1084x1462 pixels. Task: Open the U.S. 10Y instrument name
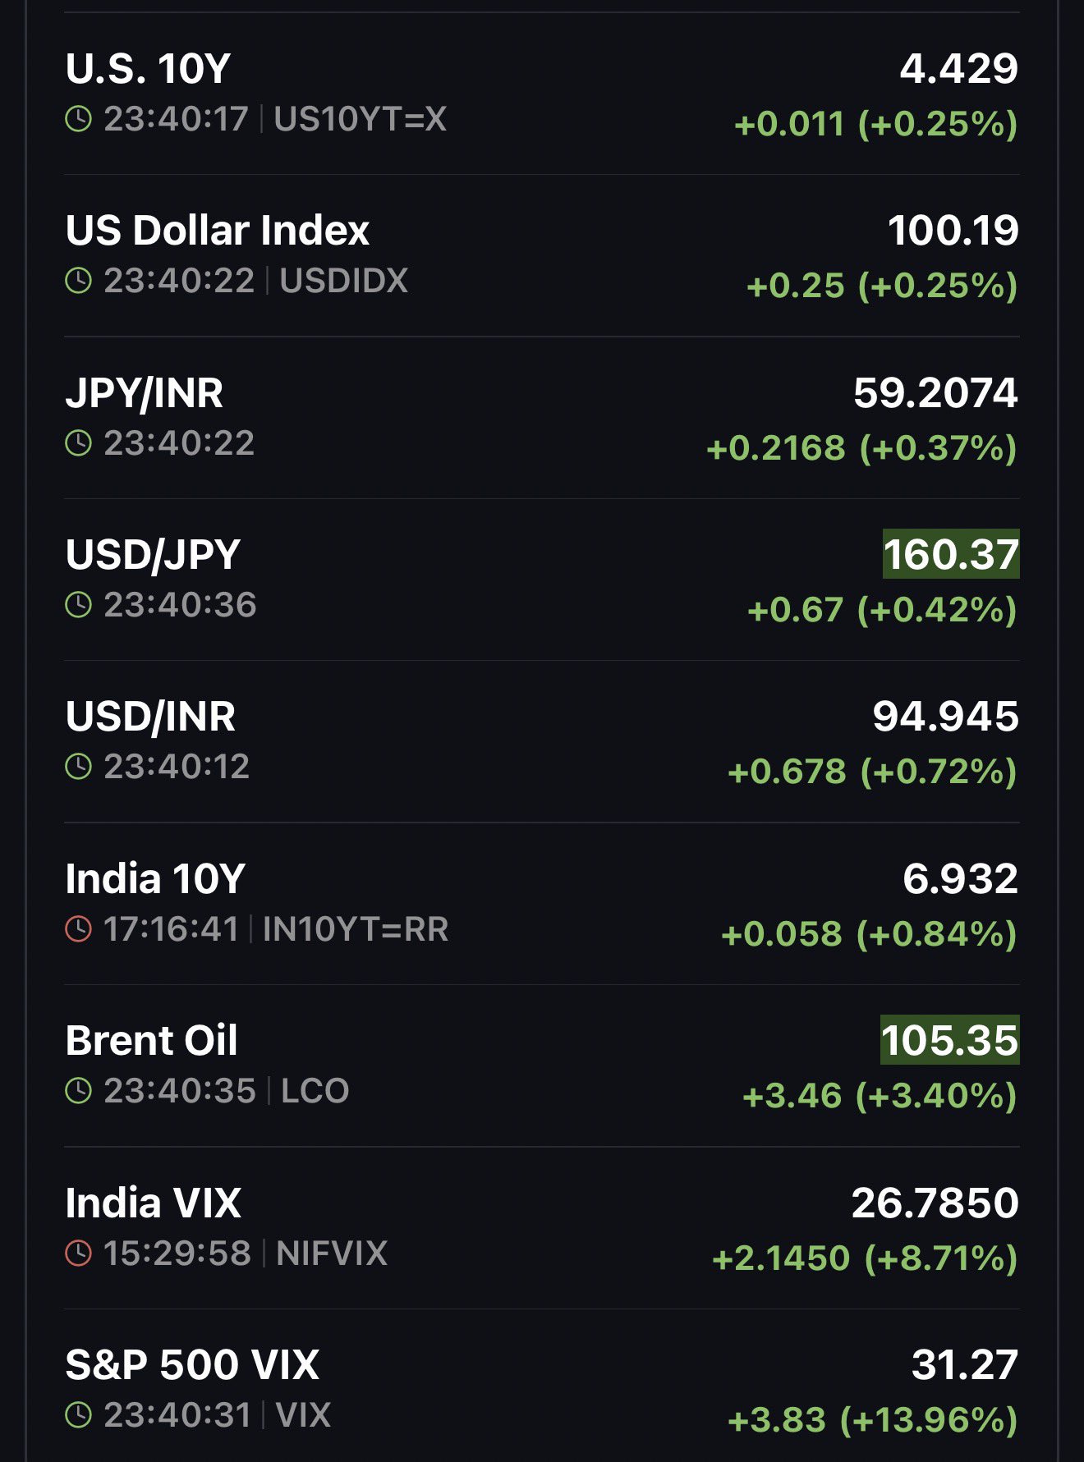(x=148, y=69)
